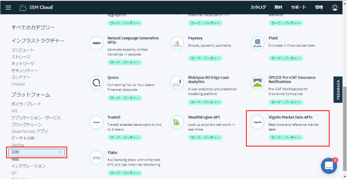
Task: Click the Quovo service logo
Action: click(96, 83)
